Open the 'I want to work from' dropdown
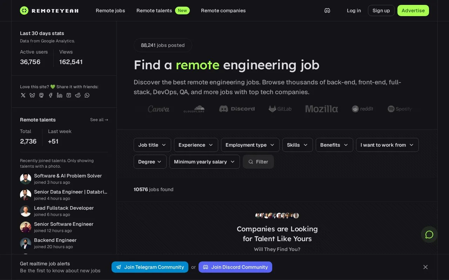Viewport: 449px width, 280px height. (387, 145)
